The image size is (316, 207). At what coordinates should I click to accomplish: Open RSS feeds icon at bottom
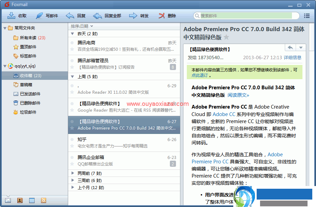pyautogui.click(x=43, y=200)
